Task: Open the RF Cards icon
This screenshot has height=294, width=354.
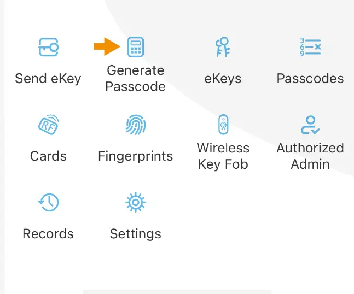Action: point(48,125)
